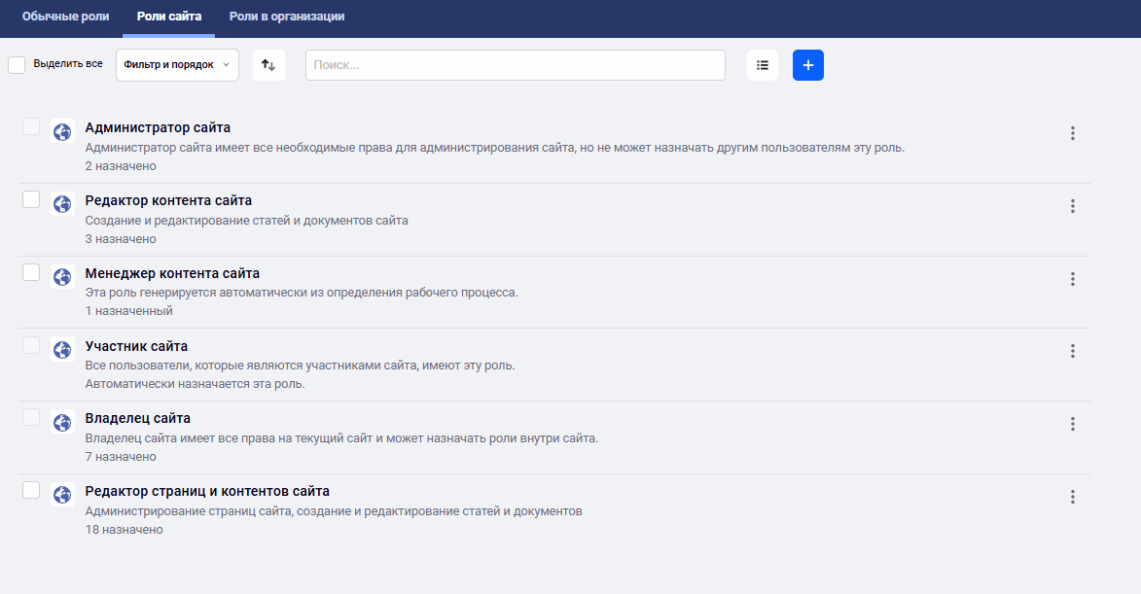This screenshot has width=1141, height=594.
Task: Open the Администратор сайта role title
Action: [158, 127]
